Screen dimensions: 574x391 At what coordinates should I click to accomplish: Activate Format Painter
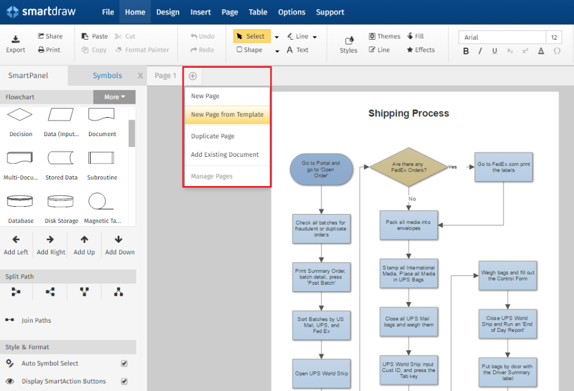pyautogui.click(x=142, y=50)
